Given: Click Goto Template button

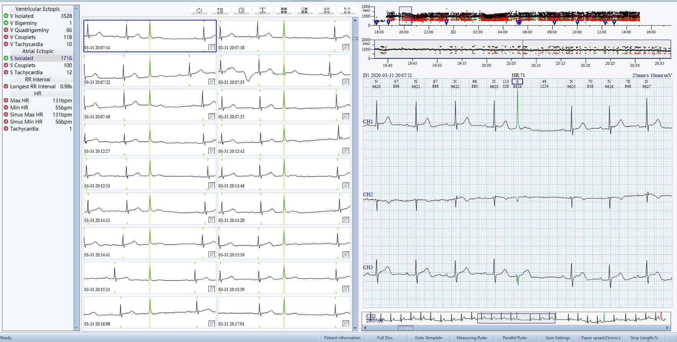Looking at the screenshot, I should (428, 338).
